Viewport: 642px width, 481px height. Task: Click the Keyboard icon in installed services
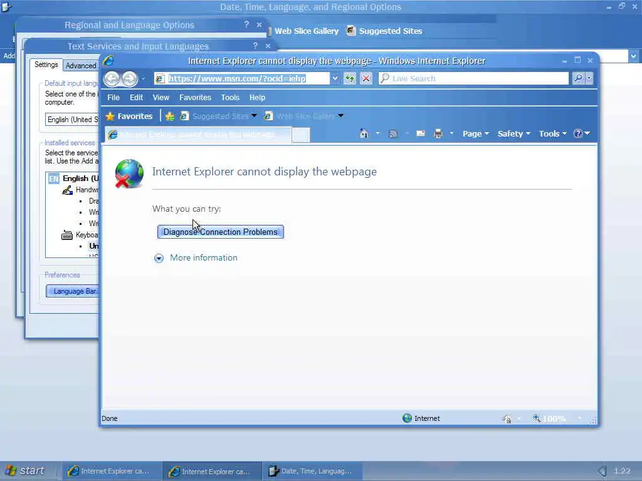66,235
